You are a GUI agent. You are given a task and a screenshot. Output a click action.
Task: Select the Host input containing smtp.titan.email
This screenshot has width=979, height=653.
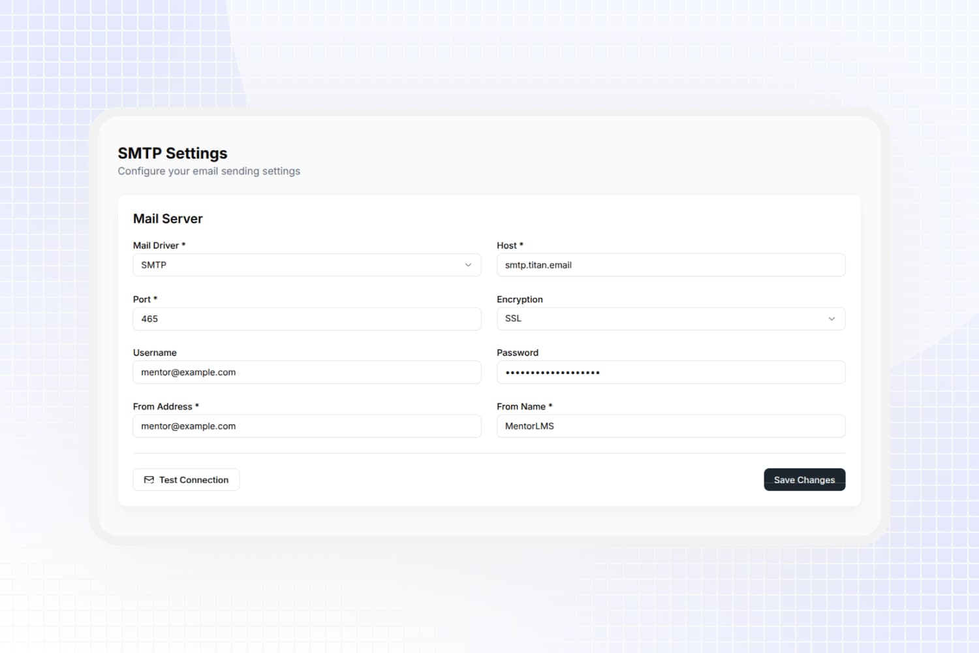tap(671, 265)
